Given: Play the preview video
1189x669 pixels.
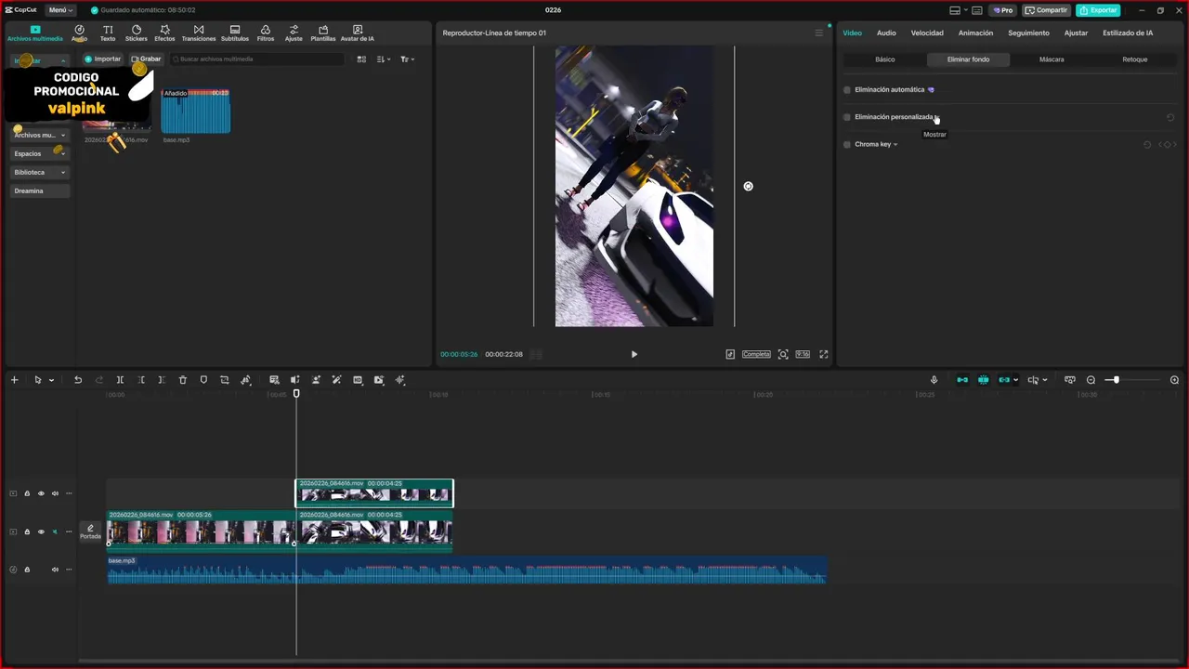Looking at the screenshot, I should pyautogui.click(x=634, y=354).
